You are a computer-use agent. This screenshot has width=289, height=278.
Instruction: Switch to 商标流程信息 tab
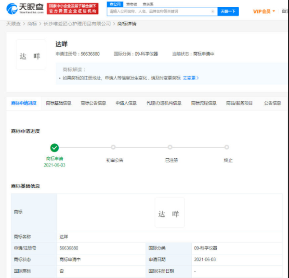tap(204, 103)
